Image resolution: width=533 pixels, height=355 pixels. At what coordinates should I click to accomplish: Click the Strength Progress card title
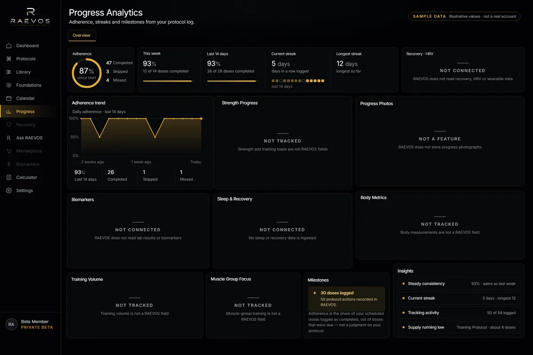coord(239,103)
